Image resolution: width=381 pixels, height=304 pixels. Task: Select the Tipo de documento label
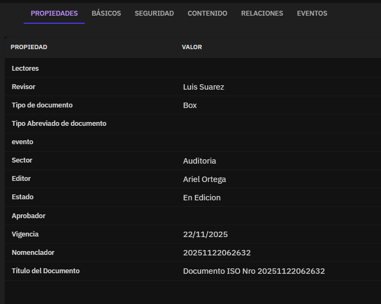tap(42, 105)
